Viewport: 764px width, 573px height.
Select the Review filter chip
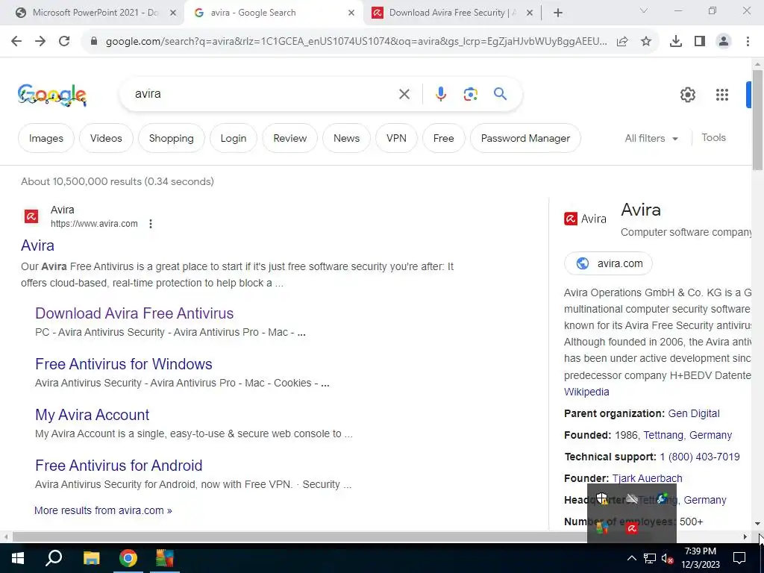290,138
